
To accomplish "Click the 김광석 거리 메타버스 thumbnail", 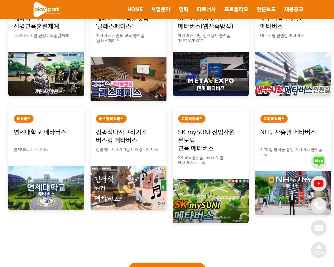I will click(128, 188).
